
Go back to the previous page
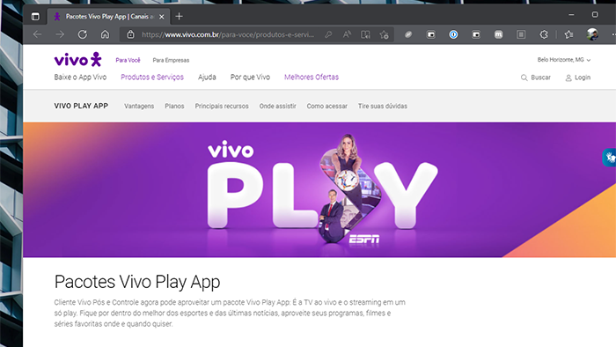tap(37, 34)
